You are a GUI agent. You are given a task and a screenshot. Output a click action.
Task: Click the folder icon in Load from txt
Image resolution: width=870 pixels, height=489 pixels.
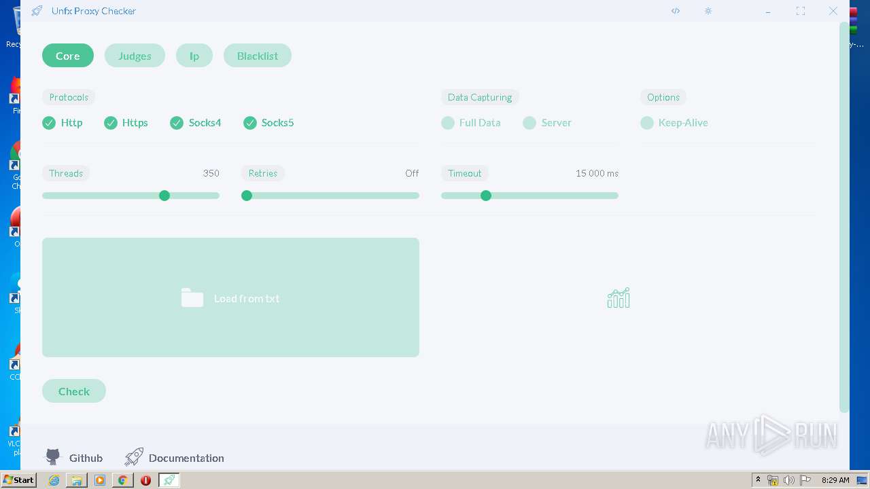[x=192, y=297]
